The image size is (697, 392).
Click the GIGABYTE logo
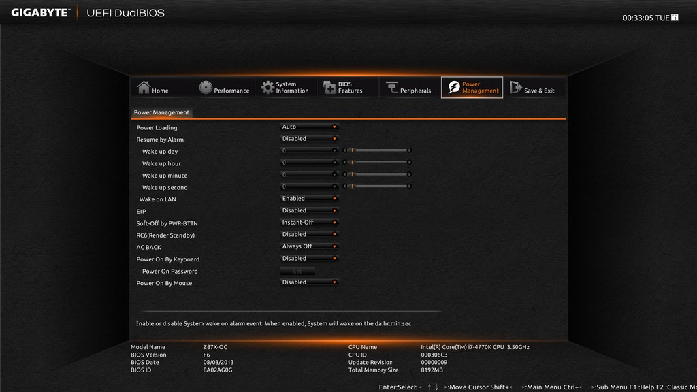pos(40,12)
